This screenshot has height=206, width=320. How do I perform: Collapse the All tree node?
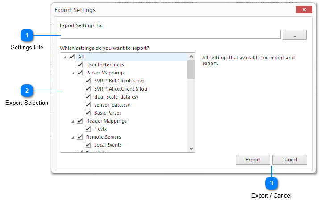click(65, 57)
